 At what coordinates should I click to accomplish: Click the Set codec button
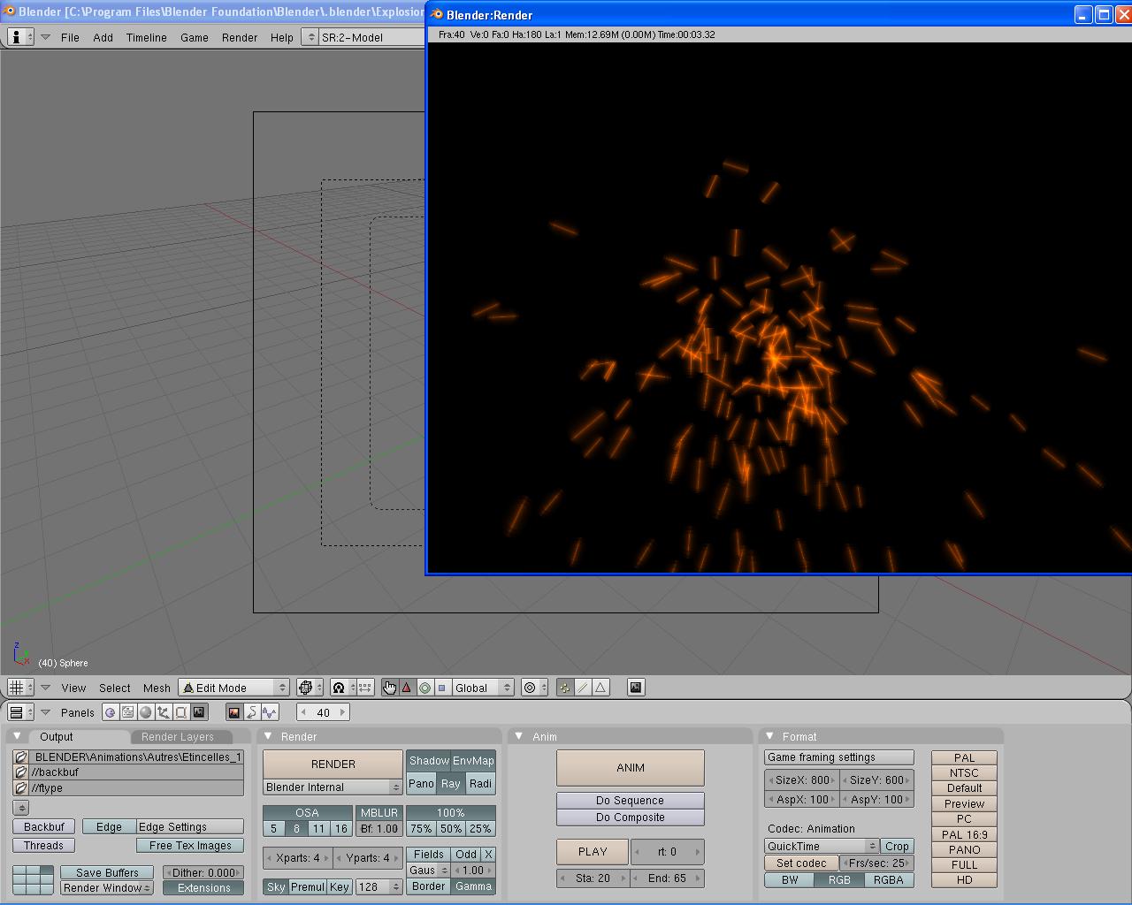coord(801,863)
